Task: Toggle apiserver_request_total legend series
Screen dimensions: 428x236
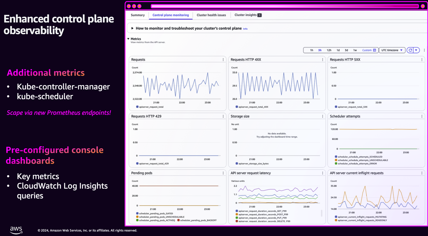Action: [x=150, y=107]
